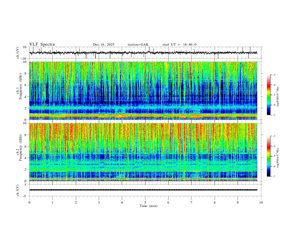This screenshot has width=294, height=227.
Task: Click time axis tick label "4"
Action: pos(122,203)
